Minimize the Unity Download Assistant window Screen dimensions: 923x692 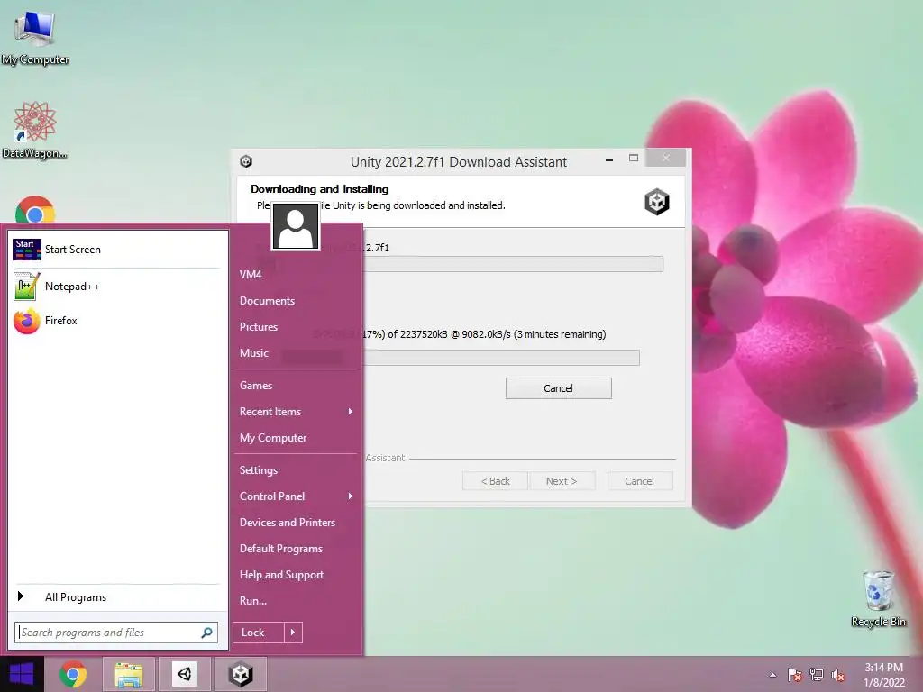tap(609, 159)
